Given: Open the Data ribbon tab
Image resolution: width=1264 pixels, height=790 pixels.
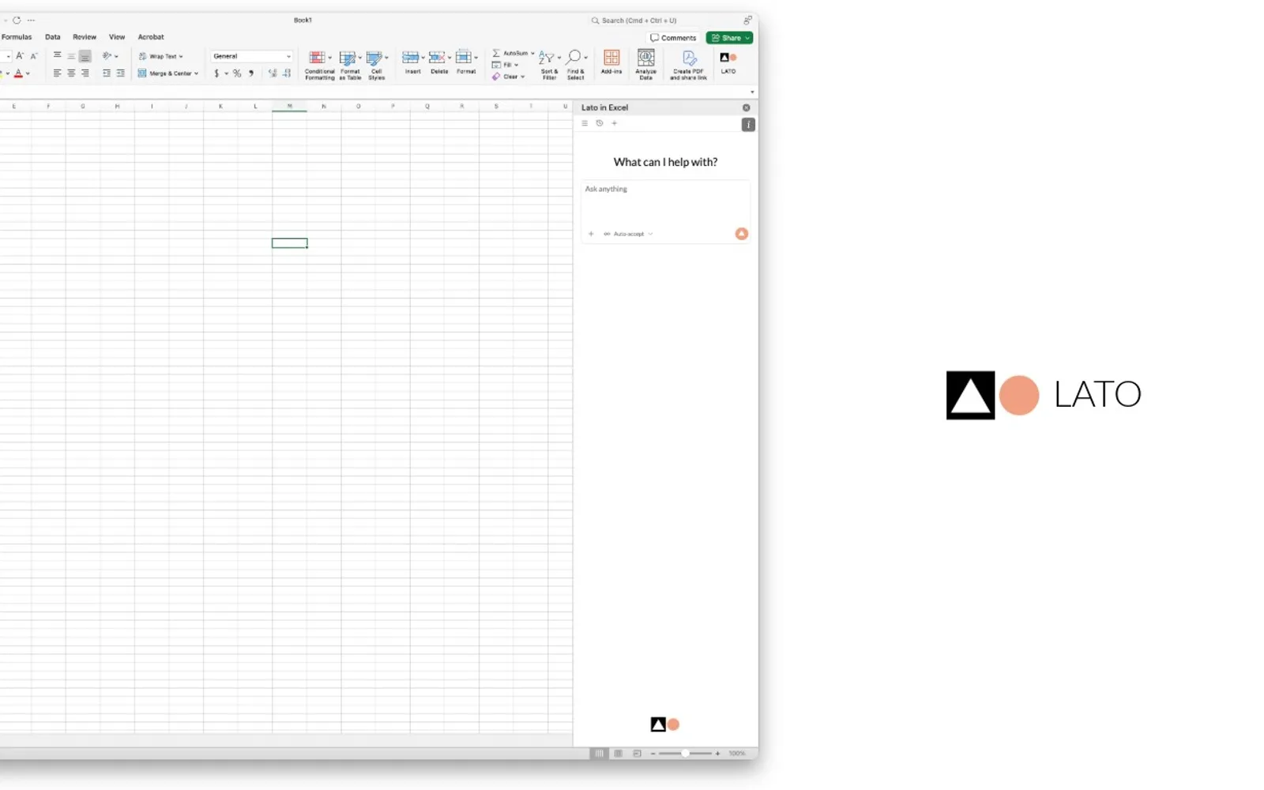Looking at the screenshot, I should coord(53,37).
